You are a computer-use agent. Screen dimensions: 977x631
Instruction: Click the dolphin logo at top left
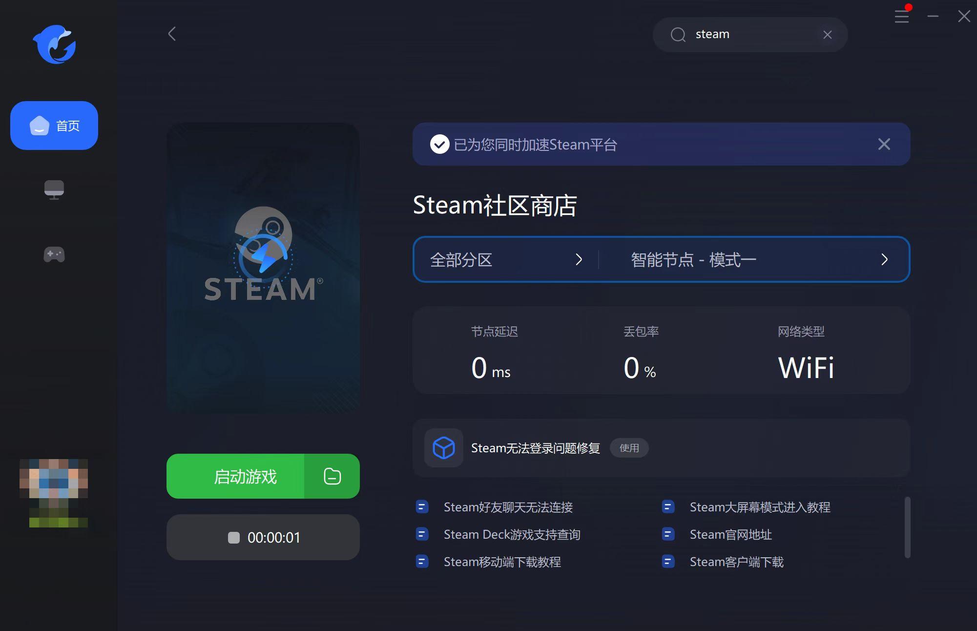pos(54,44)
